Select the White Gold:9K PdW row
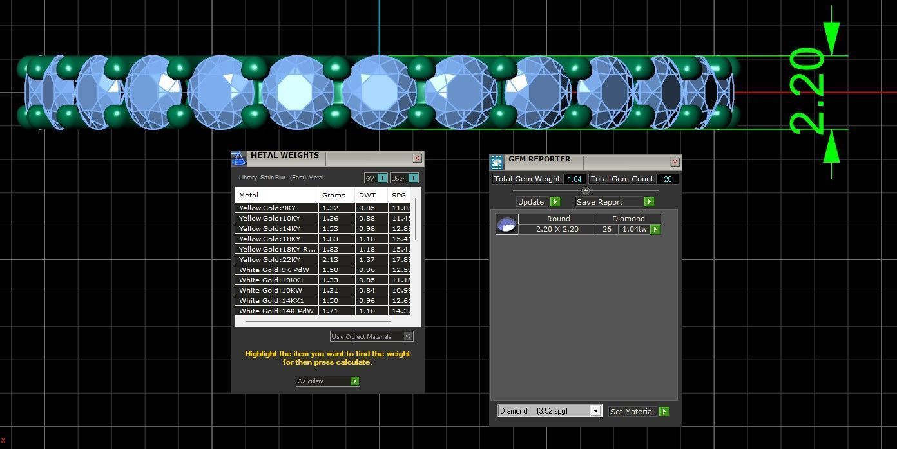Viewport: 897px width, 449px height. (x=322, y=270)
